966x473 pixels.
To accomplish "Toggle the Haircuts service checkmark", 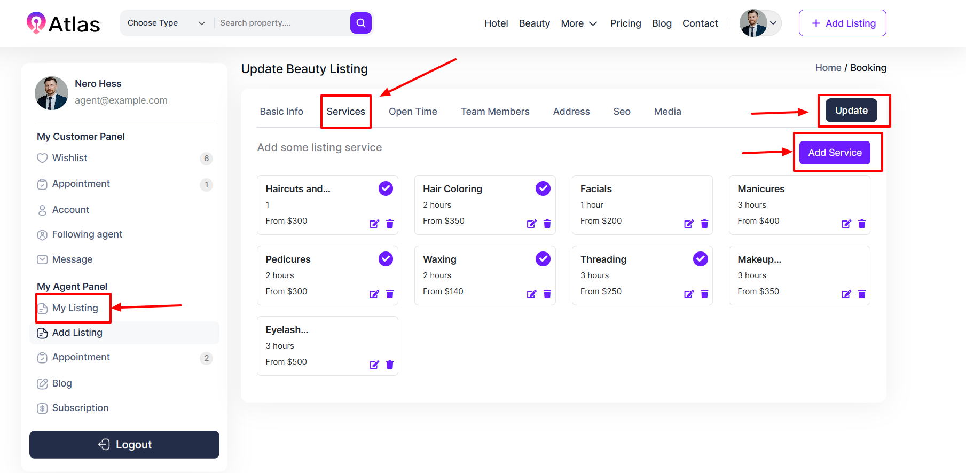I will (386, 188).
